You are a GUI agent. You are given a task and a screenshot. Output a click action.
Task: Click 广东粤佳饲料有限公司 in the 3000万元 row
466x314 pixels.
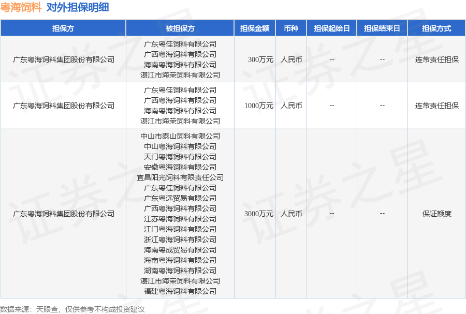pyautogui.click(x=180, y=188)
